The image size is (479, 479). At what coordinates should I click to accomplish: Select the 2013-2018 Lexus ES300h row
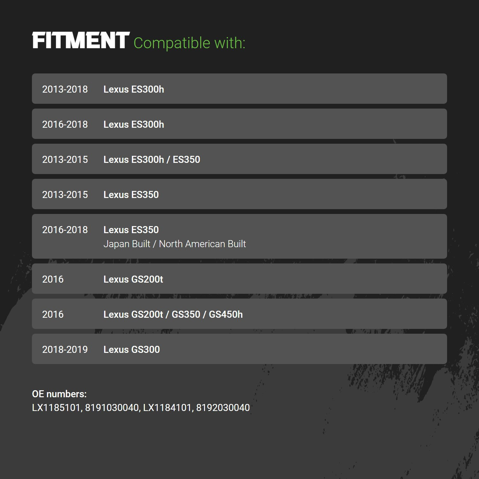240,89
